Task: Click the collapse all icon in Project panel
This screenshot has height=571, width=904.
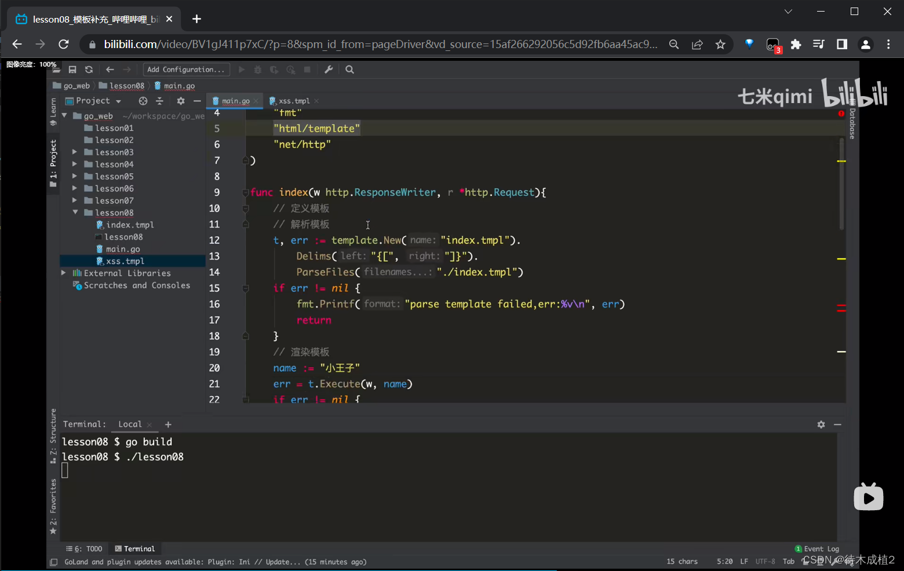Action: (159, 101)
